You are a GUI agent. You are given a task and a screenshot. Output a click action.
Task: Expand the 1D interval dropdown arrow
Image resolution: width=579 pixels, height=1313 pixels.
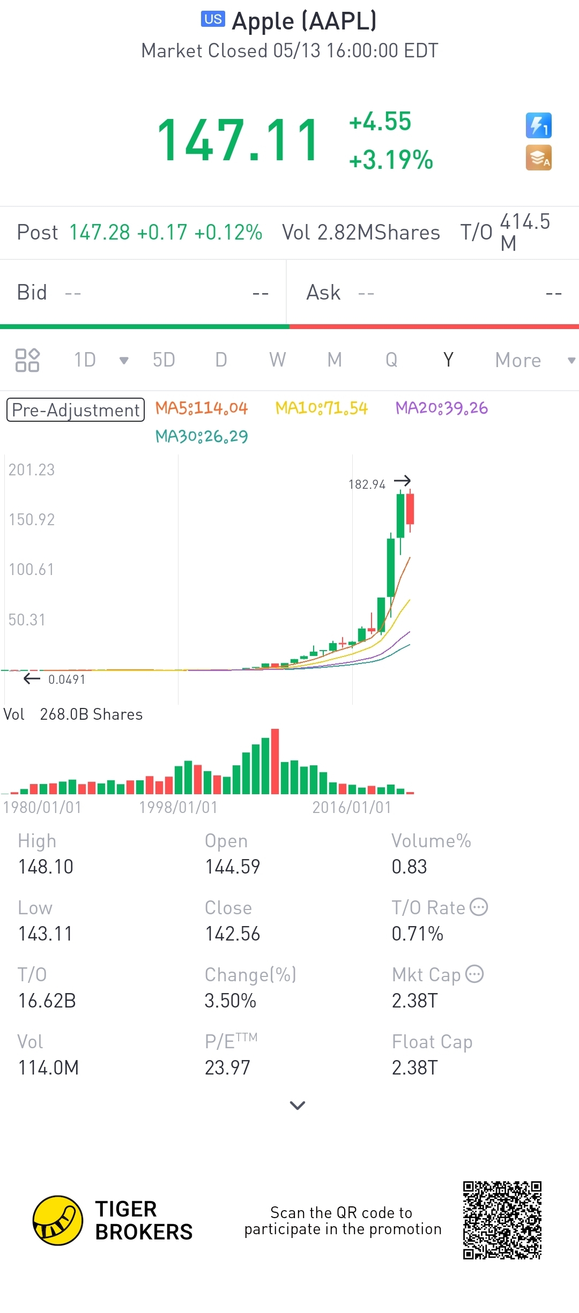pyautogui.click(x=124, y=360)
